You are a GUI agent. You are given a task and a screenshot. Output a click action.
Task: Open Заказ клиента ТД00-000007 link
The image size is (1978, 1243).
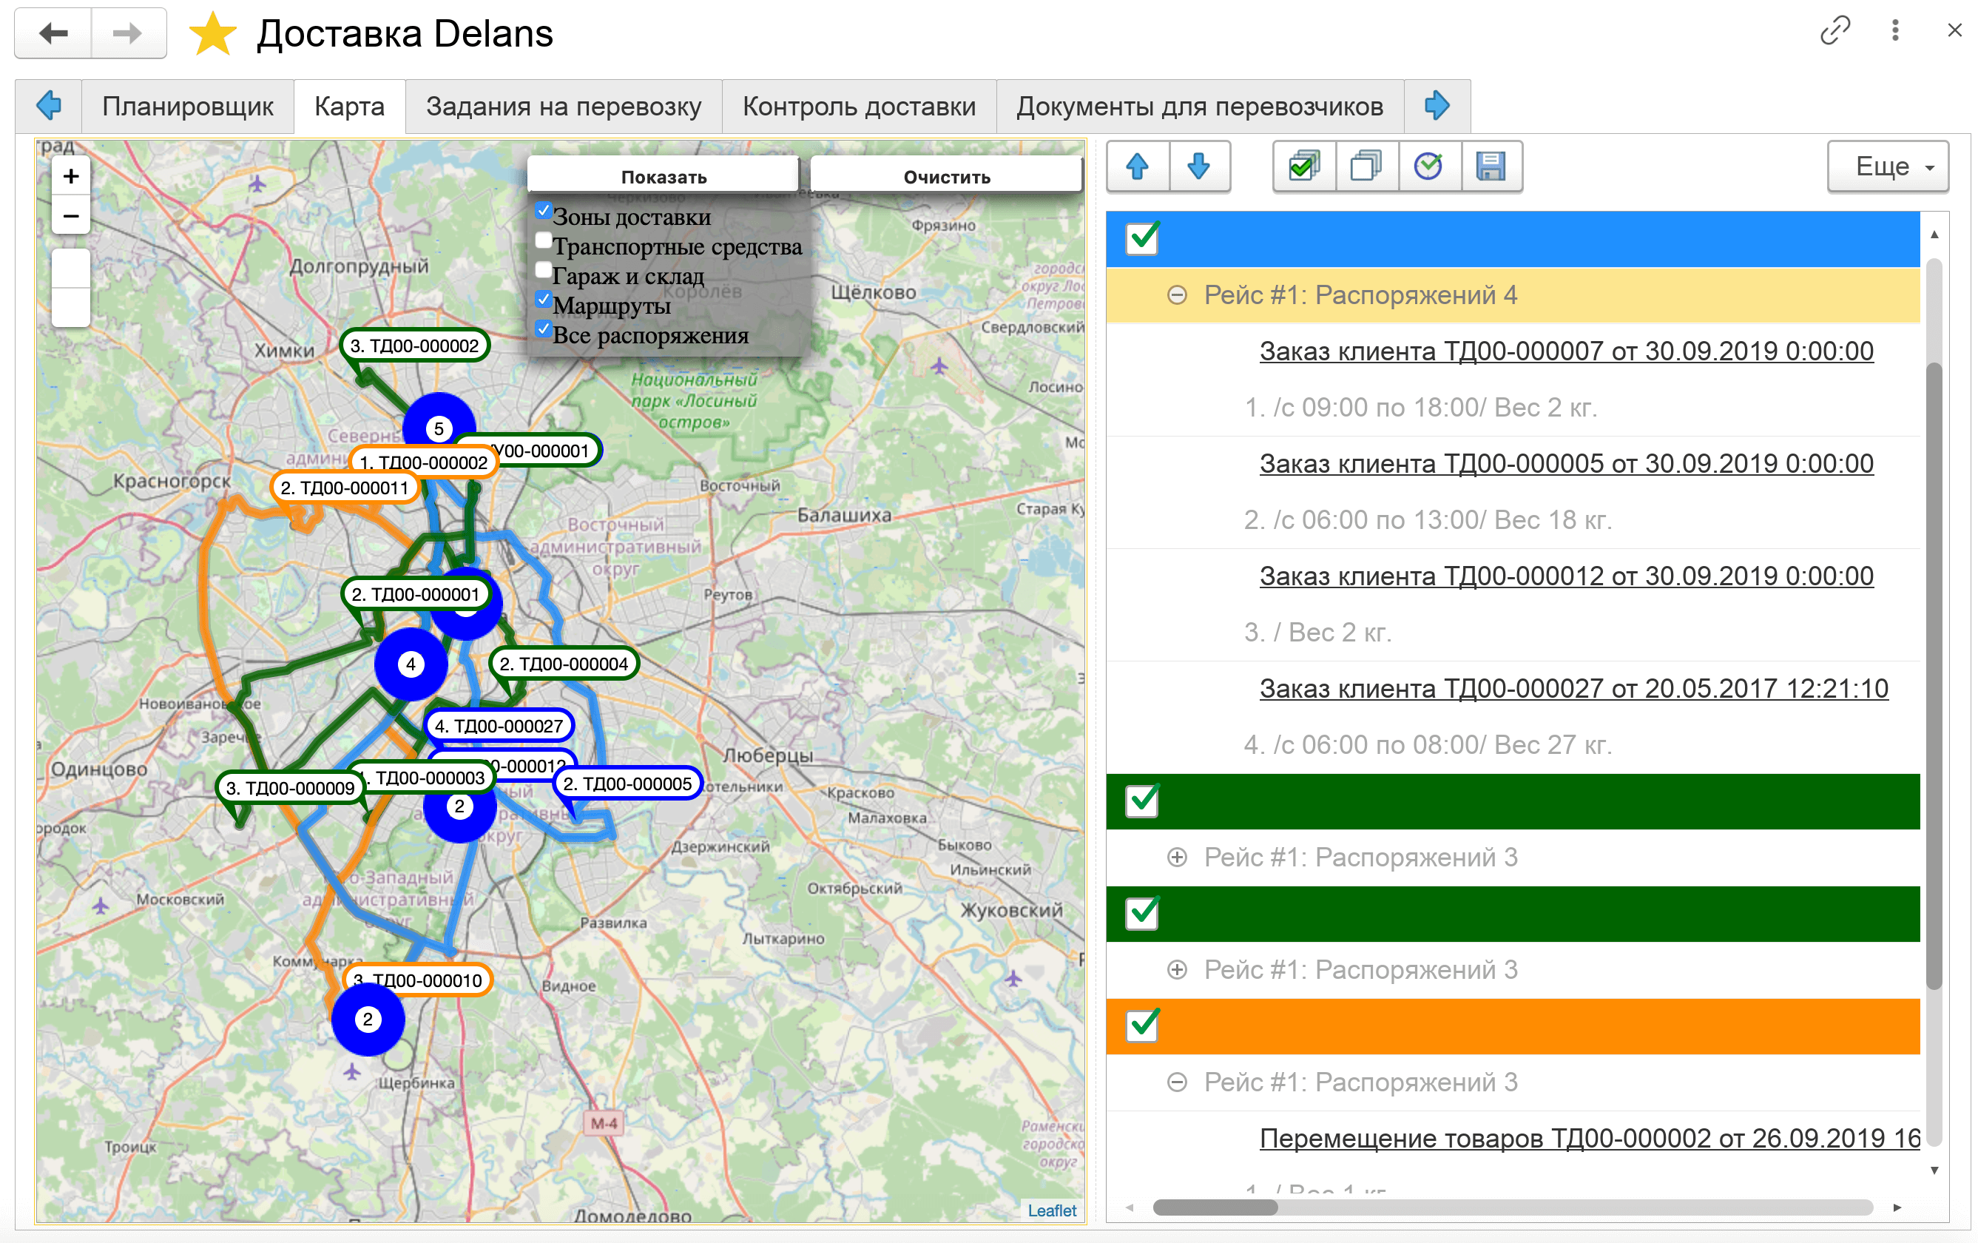[1566, 351]
